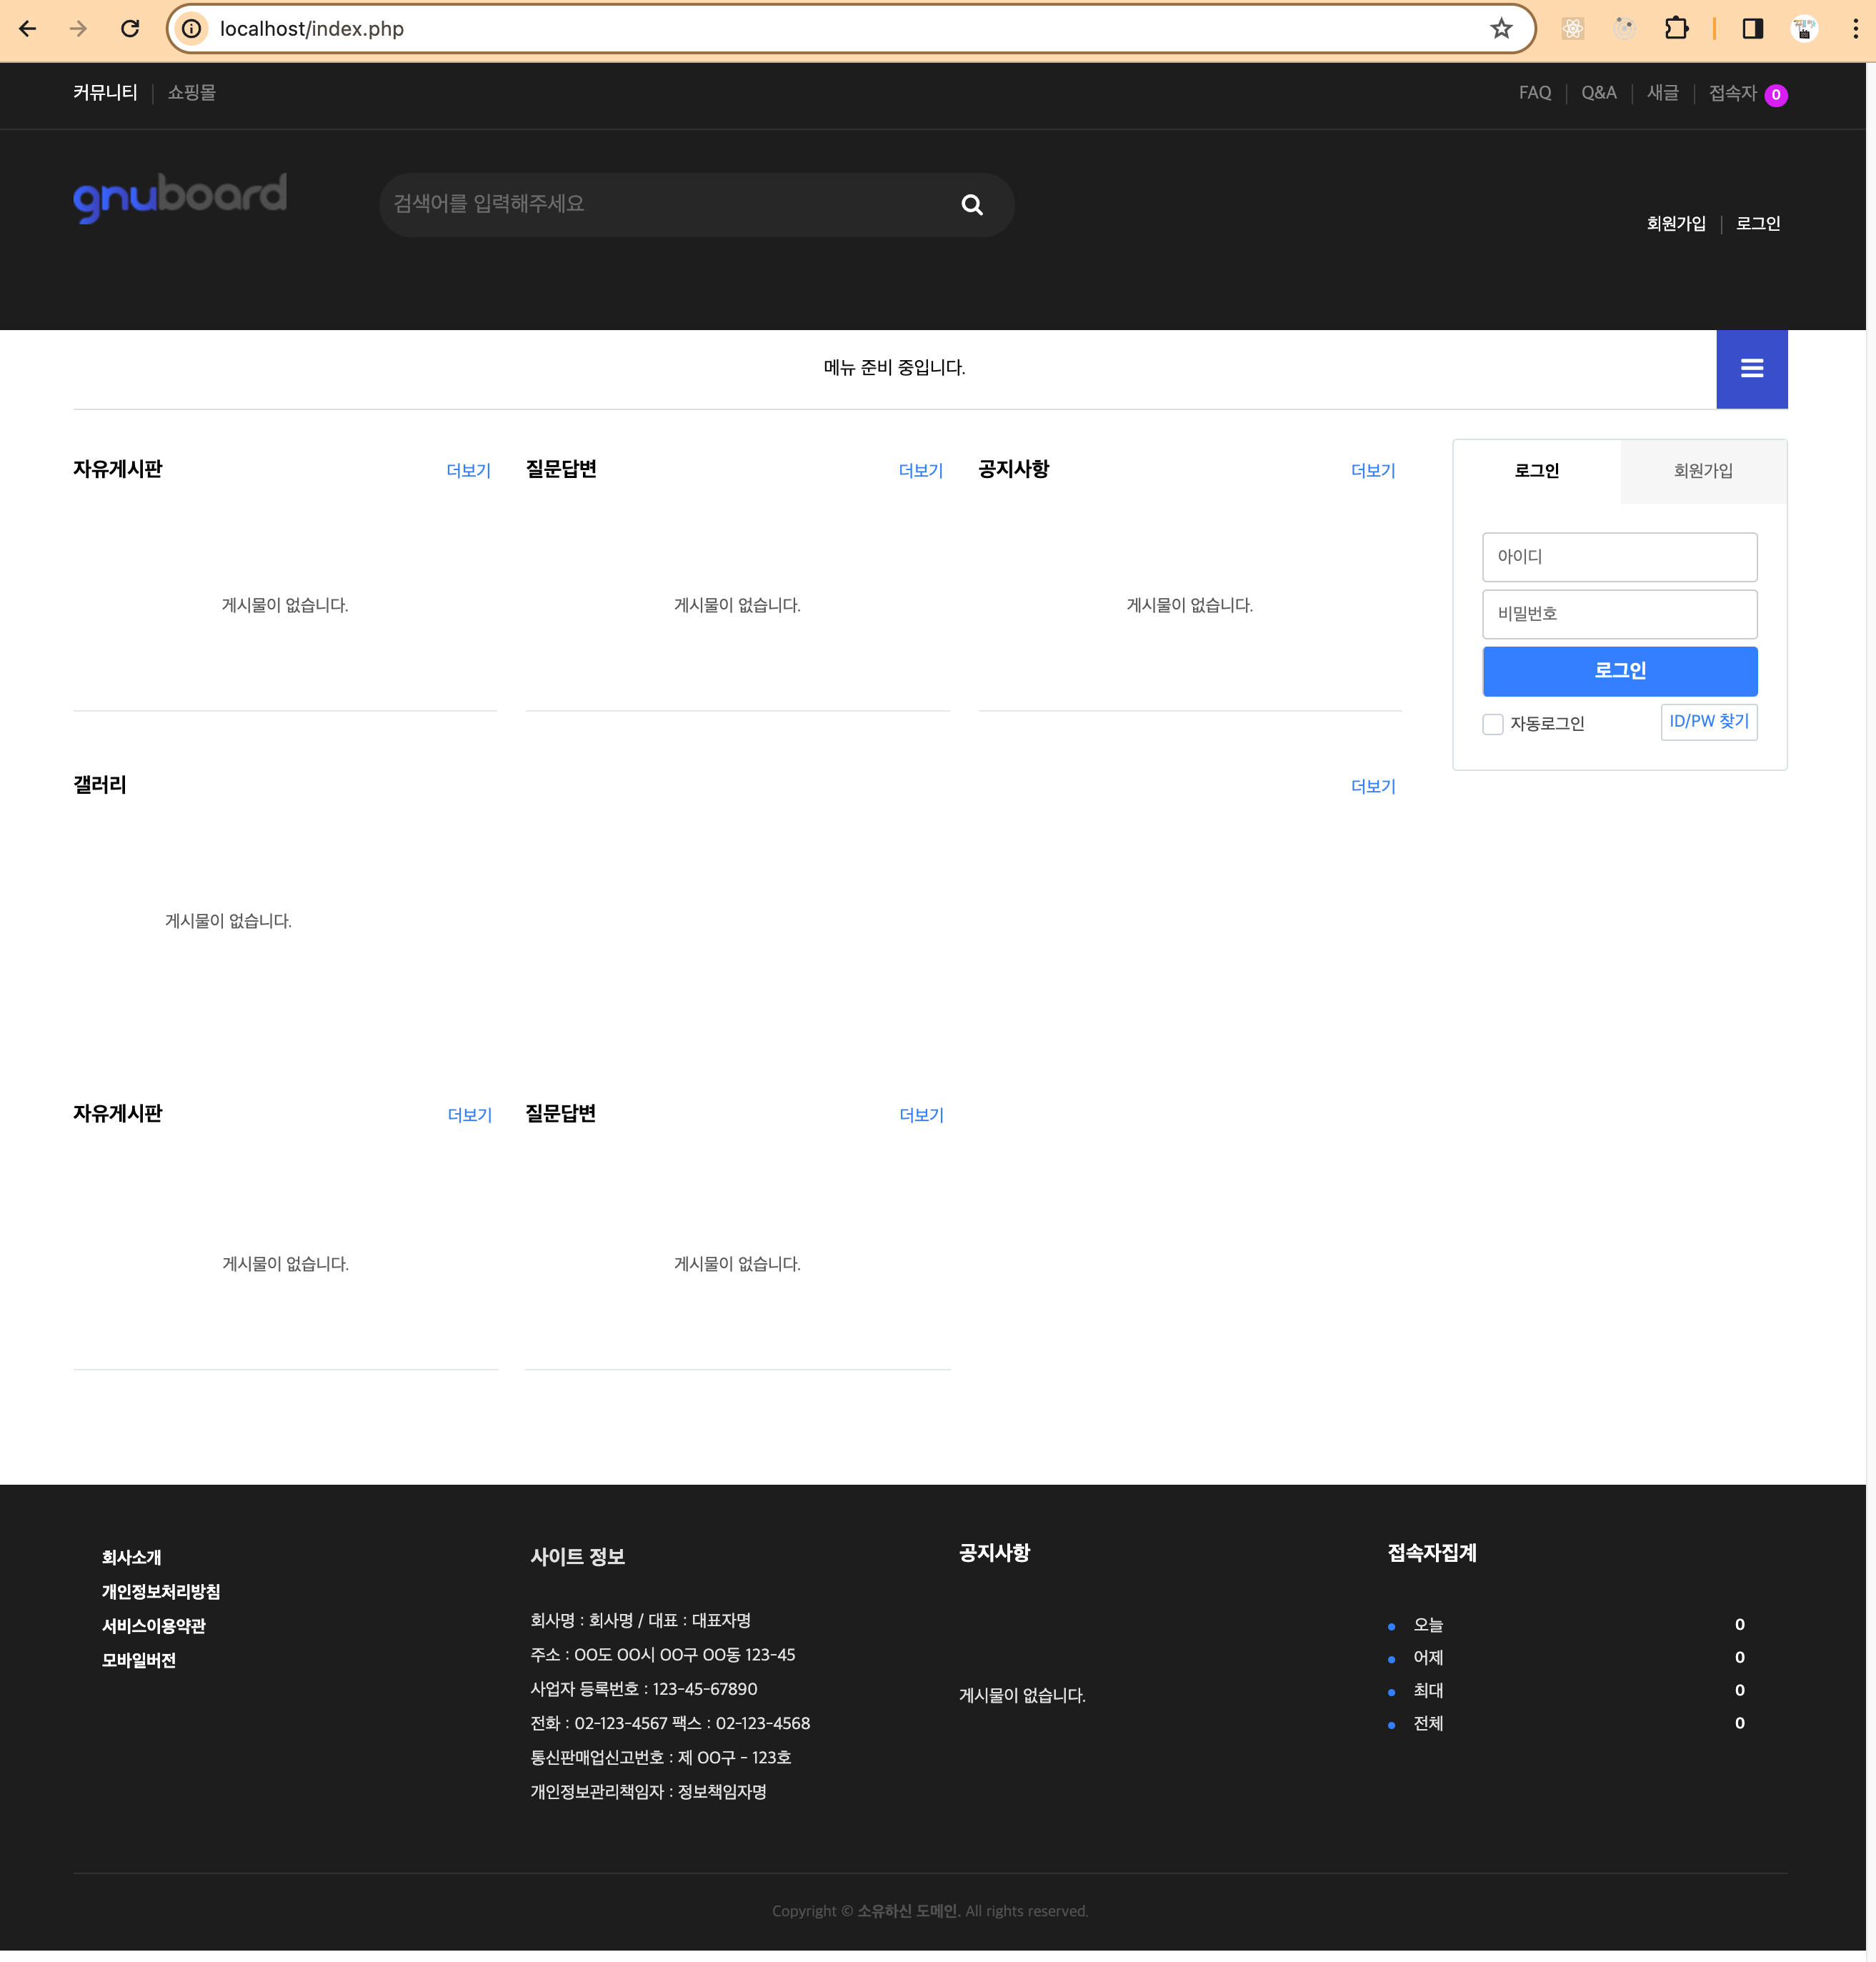Go back with browser arrow

[28, 29]
